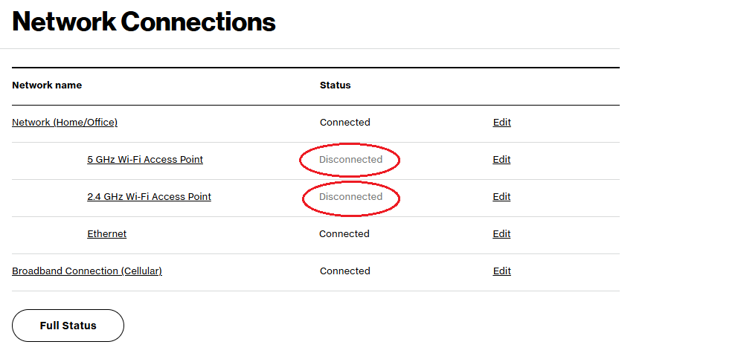Open the 2.4 GHz Wi-Fi Access Point link
Viewport: 738px width, 359px height.
click(149, 197)
